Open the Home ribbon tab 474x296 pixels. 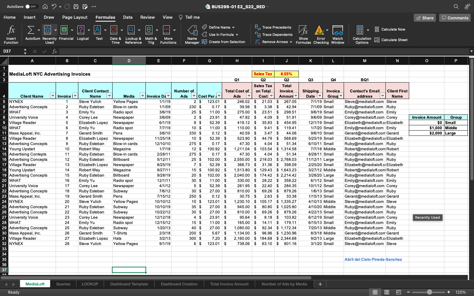(10, 17)
